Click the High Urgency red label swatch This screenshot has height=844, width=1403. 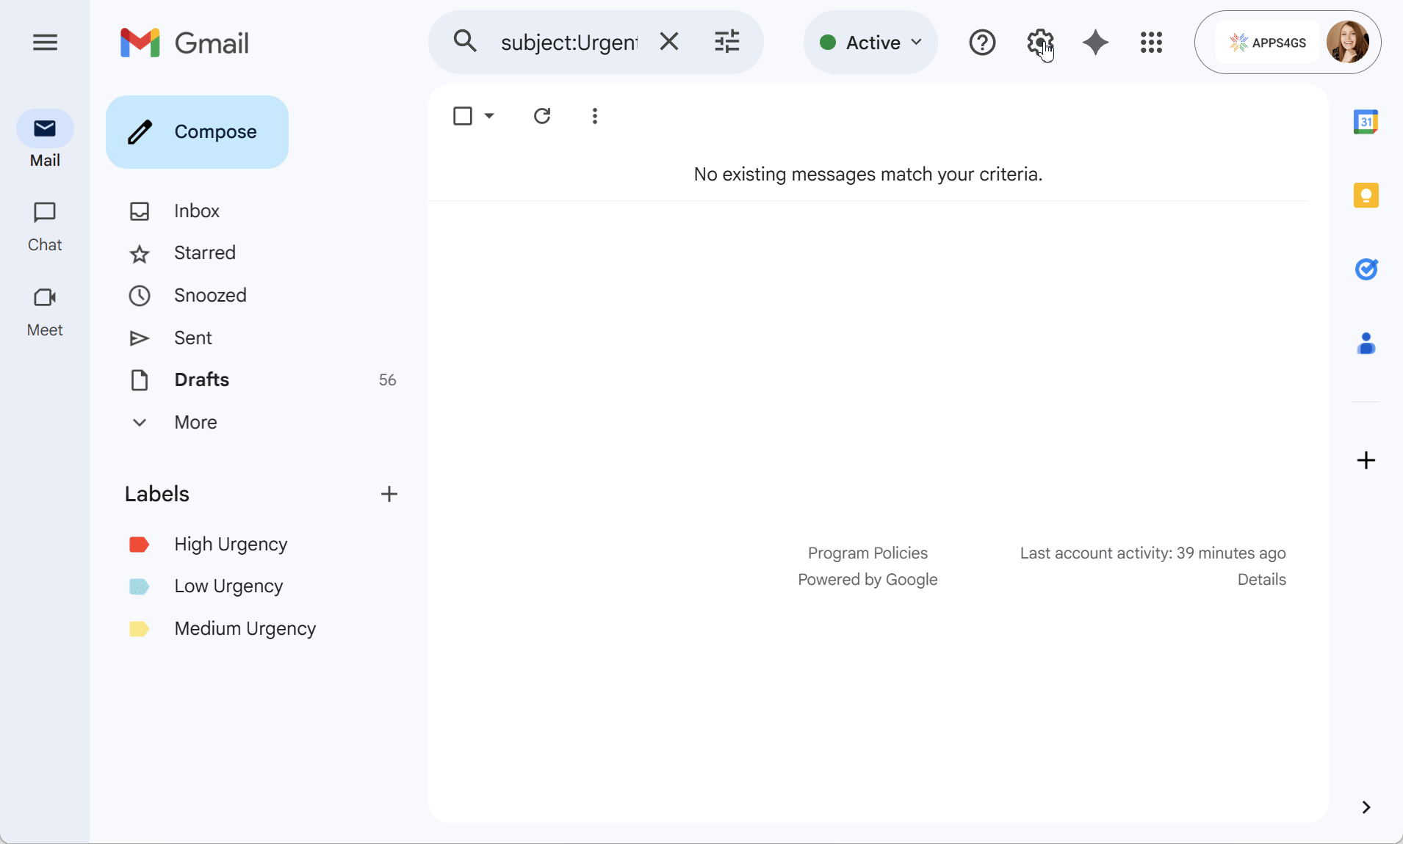139,545
